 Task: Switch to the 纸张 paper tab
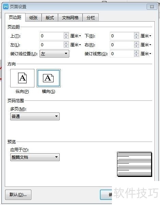[x=33, y=17]
